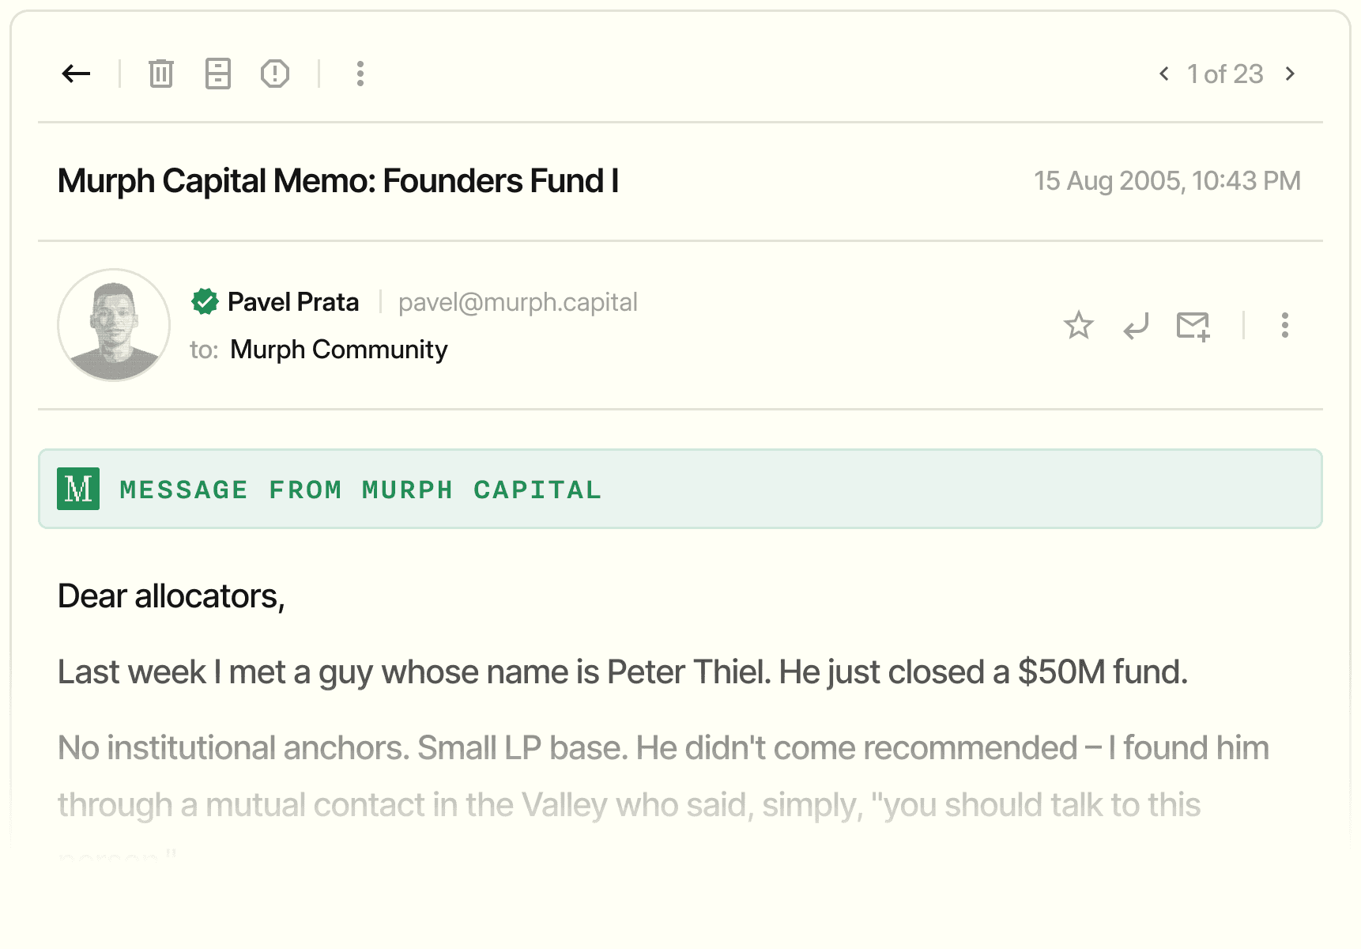Click the green verified sender badge
Viewport: 1361px width, 949px height.
point(205,301)
